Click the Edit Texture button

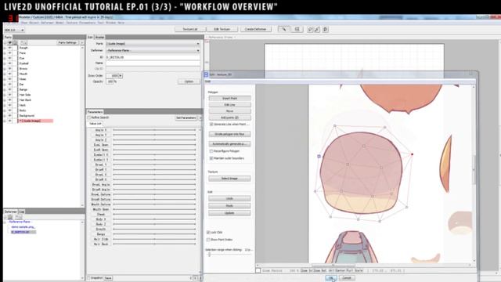pyautogui.click(x=222, y=29)
